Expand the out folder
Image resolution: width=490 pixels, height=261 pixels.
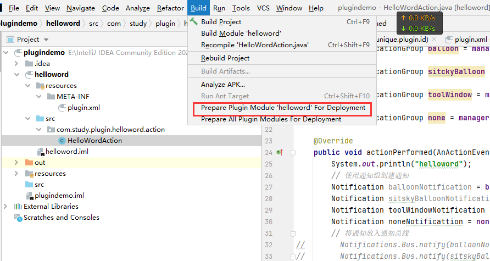16,163
